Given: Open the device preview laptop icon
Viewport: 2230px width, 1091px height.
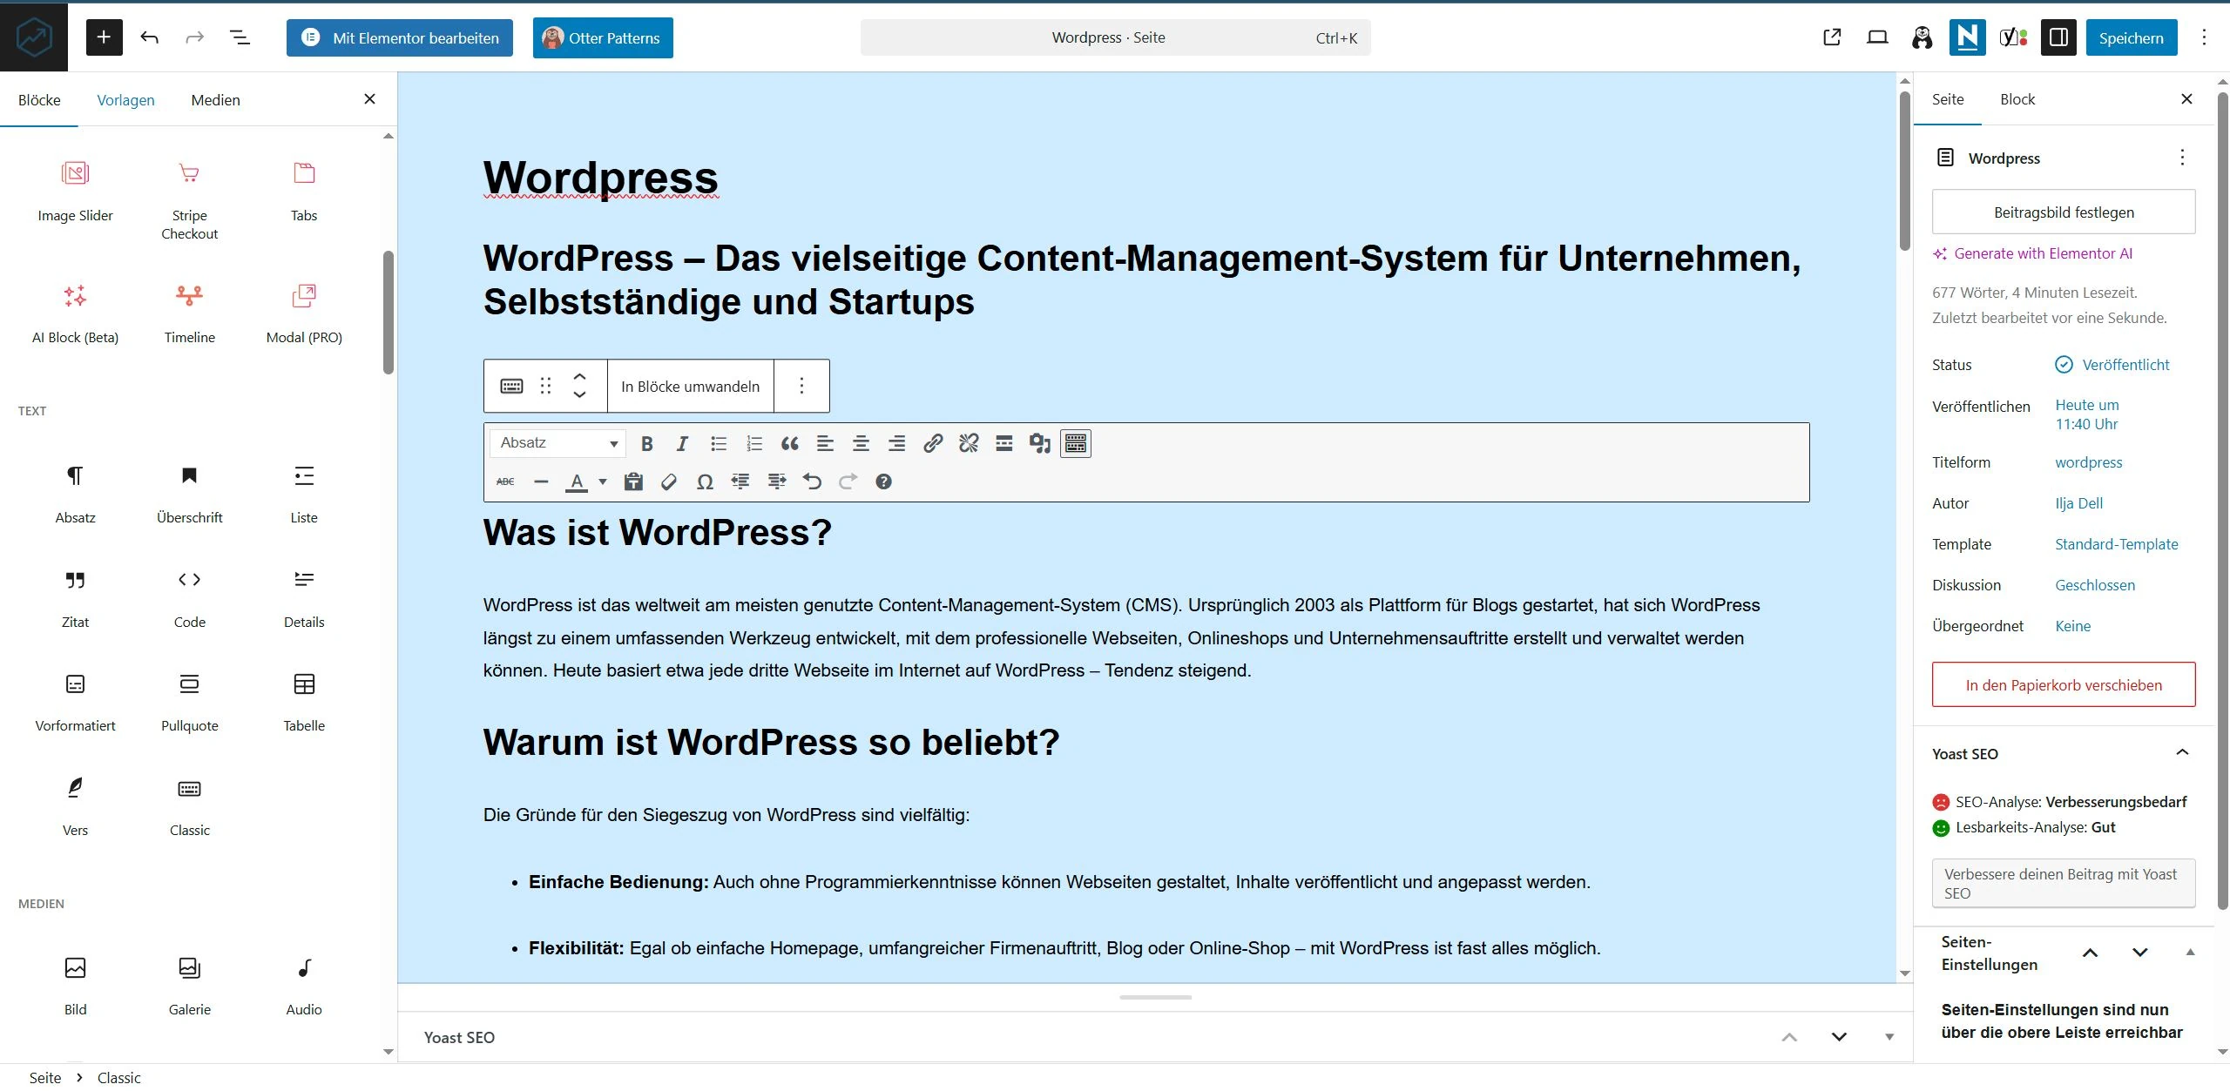Looking at the screenshot, I should pyautogui.click(x=1877, y=37).
